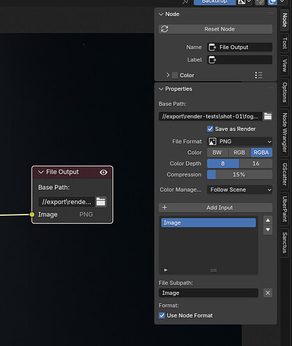Click the Properties panel drag handle dots
This screenshot has height=346, width=292.
(x=270, y=89)
